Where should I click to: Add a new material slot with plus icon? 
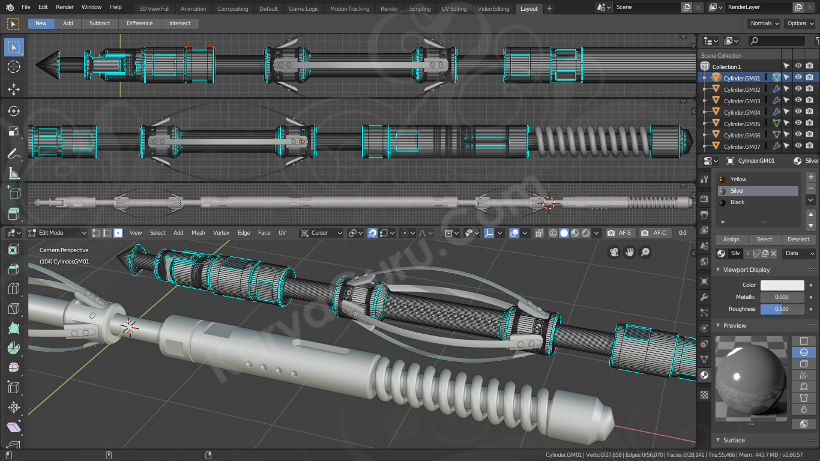pyautogui.click(x=810, y=177)
